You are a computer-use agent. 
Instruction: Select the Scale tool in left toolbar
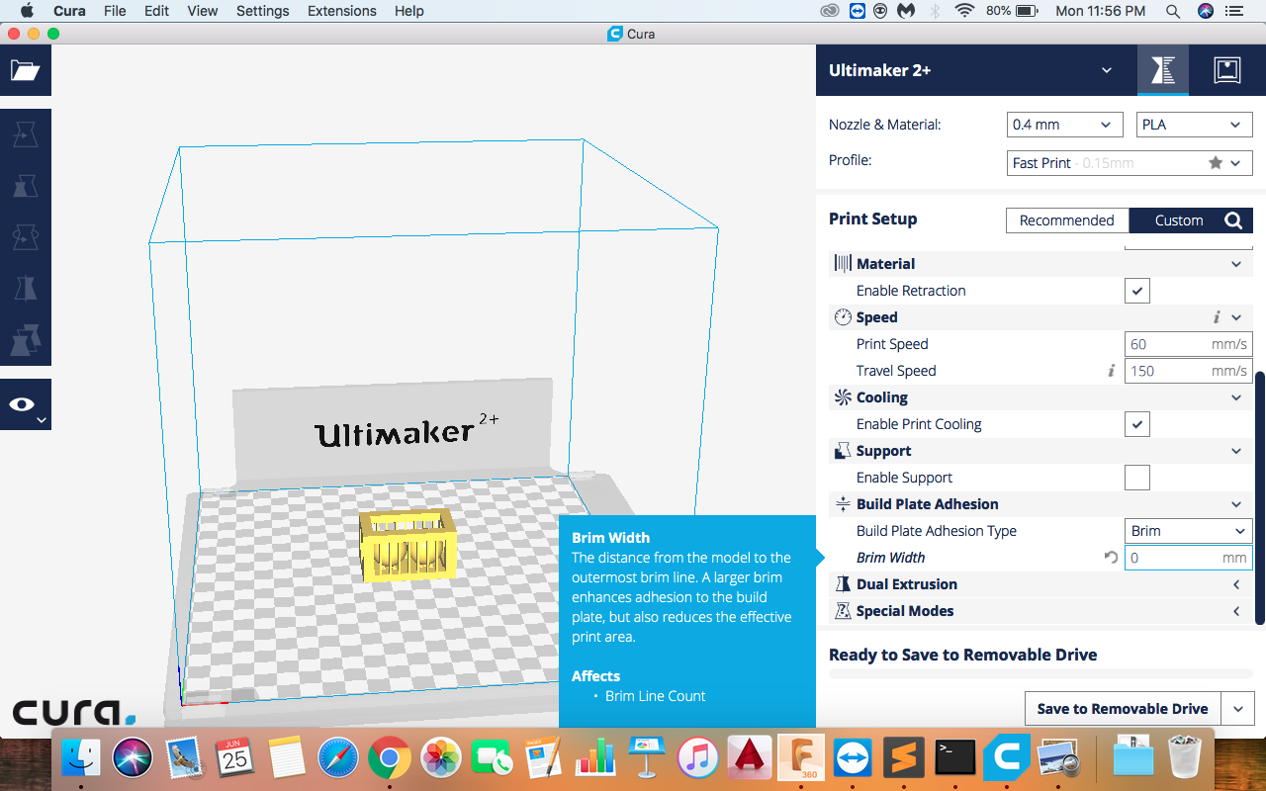point(25,186)
